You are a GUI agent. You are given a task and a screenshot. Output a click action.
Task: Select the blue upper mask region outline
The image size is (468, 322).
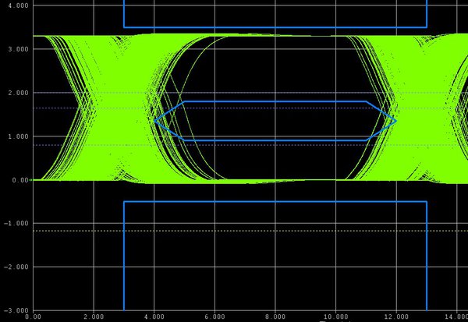[275, 14]
